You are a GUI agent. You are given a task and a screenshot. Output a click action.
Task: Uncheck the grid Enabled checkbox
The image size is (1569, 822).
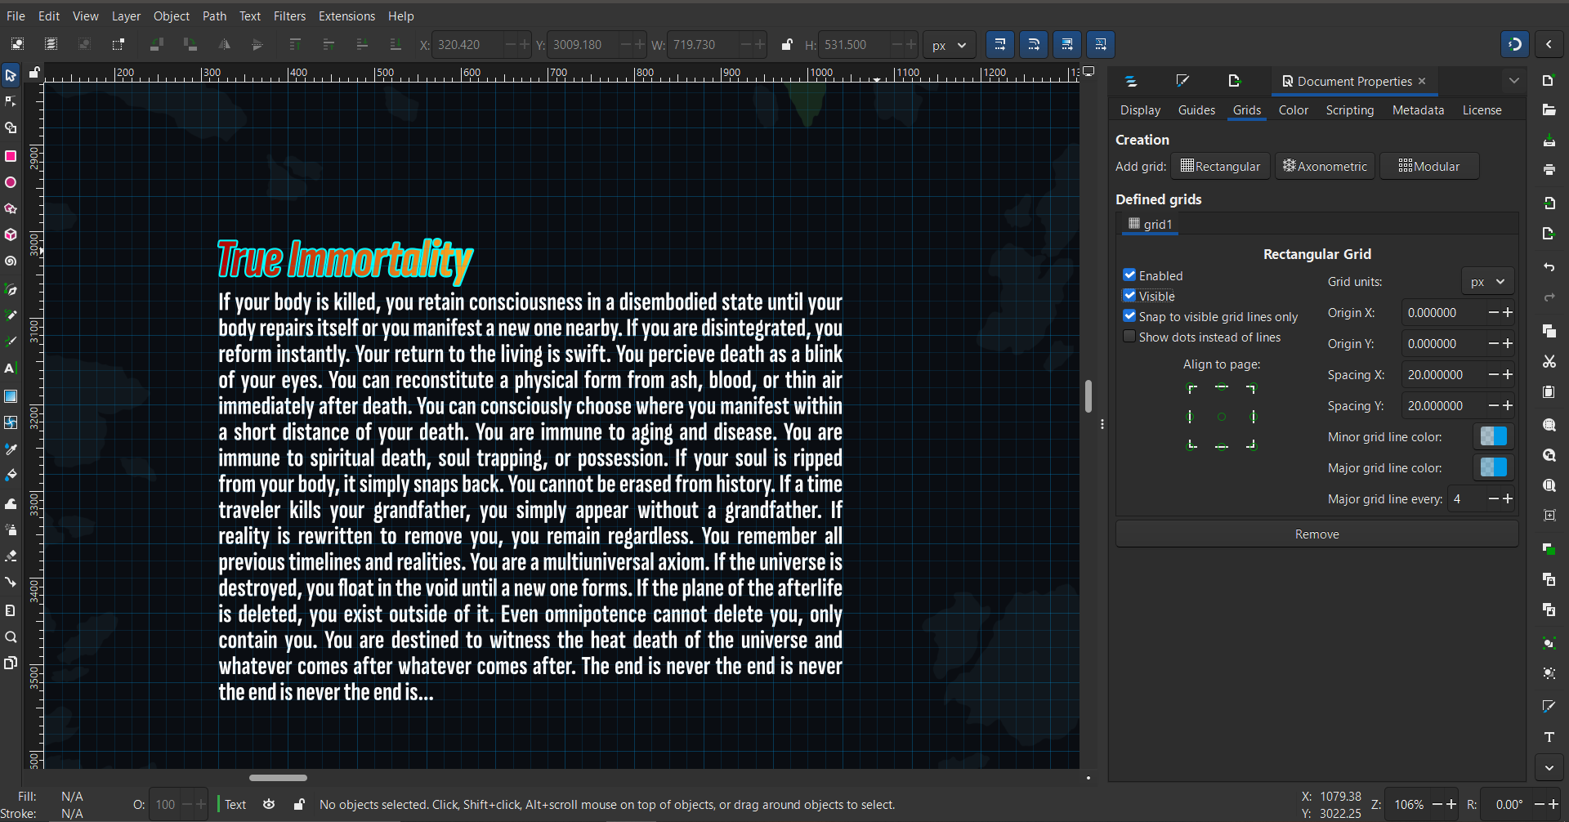tap(1129, 275)
